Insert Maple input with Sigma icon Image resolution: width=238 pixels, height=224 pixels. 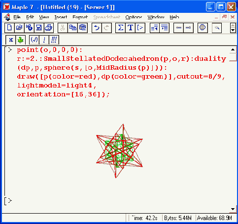click(x=120, y=28)
